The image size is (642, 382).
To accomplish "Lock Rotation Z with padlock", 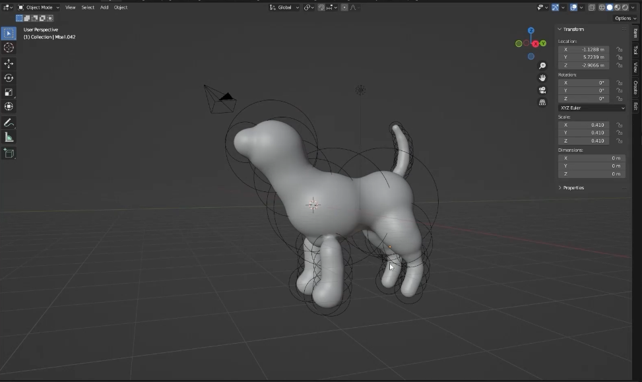I will coord(619,99).
